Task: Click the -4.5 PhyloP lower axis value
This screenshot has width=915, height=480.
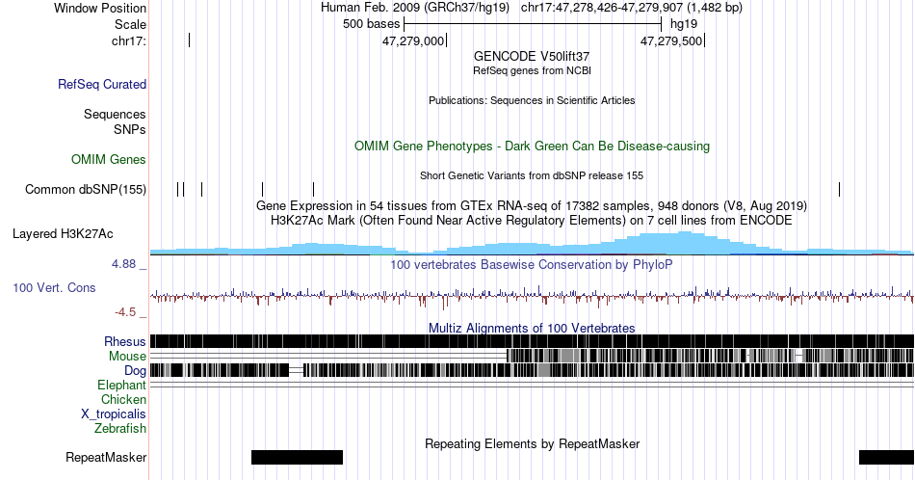Action: click(x=125, y=312)
